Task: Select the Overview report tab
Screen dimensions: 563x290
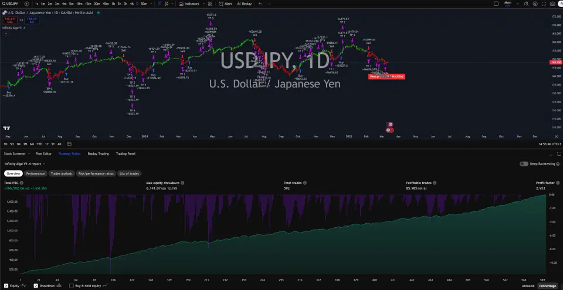Action: [13, 174]
